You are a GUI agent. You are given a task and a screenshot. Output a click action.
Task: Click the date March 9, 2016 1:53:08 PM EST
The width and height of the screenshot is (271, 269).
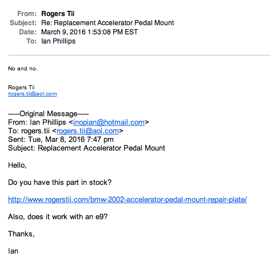pos(90,32)
